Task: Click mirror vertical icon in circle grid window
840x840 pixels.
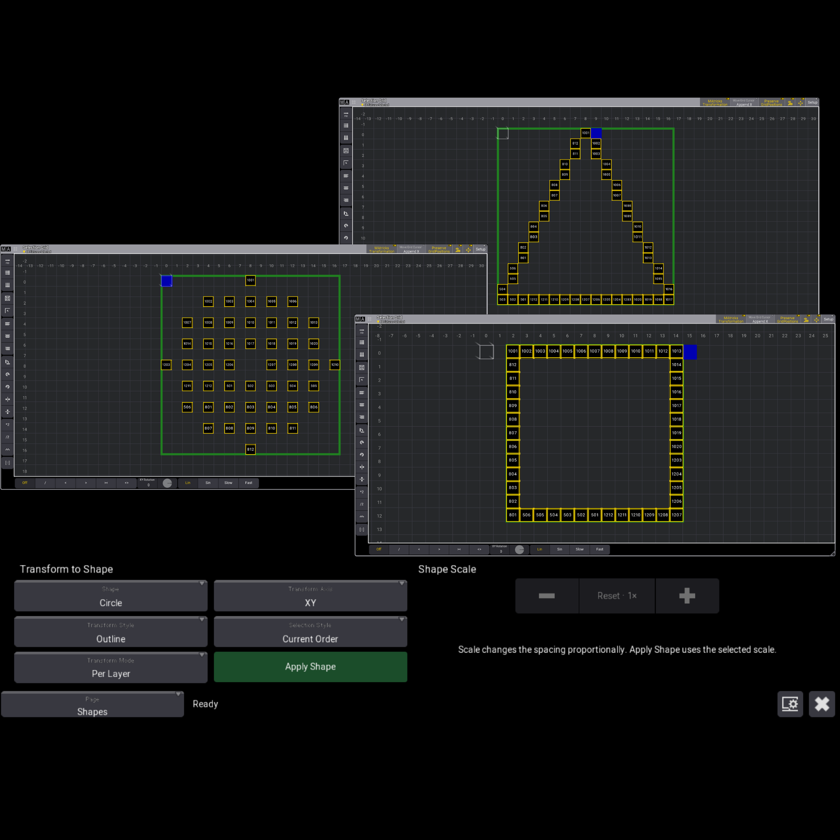Action: click(x=8, y=411)
